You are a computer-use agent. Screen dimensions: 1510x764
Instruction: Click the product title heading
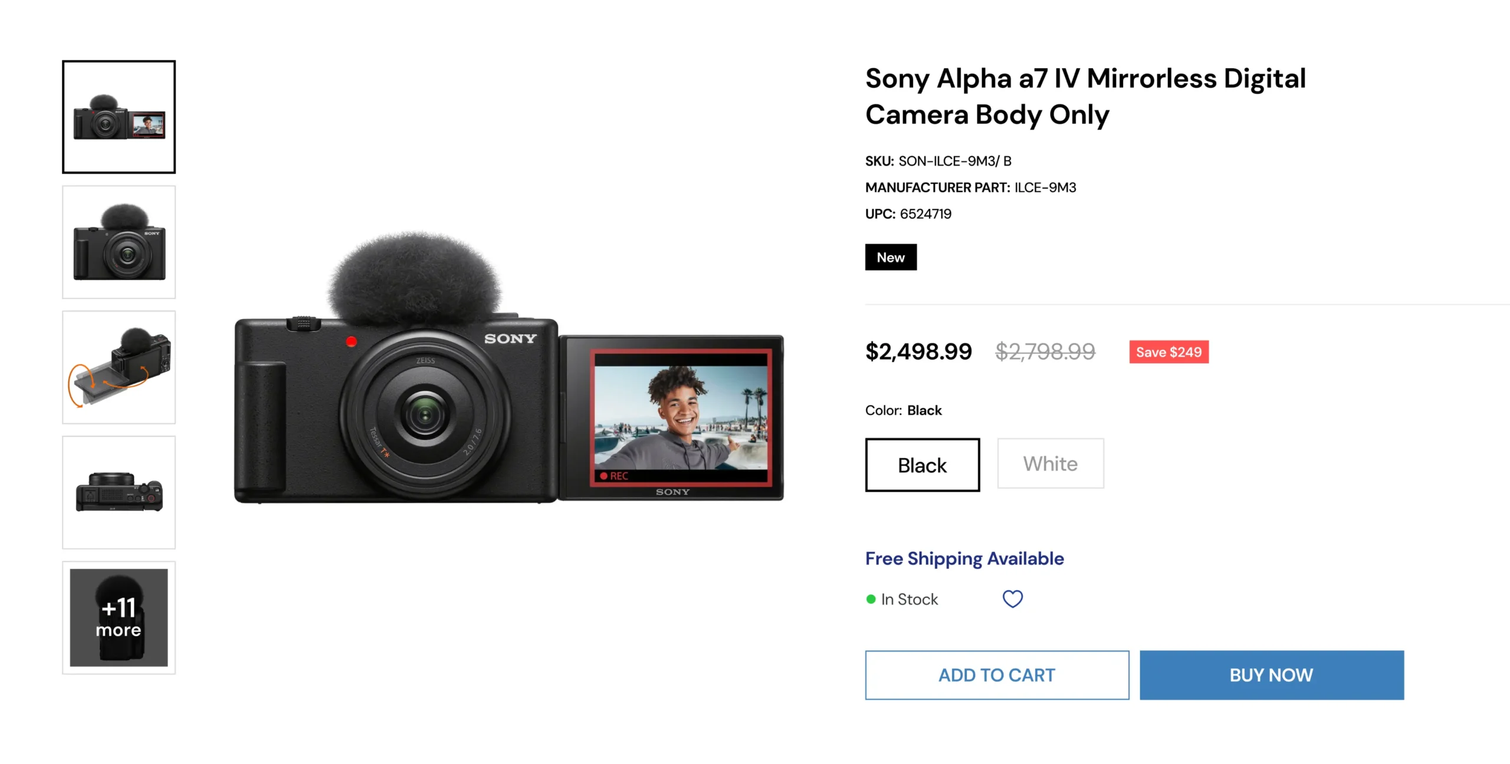coord(1085,96)
